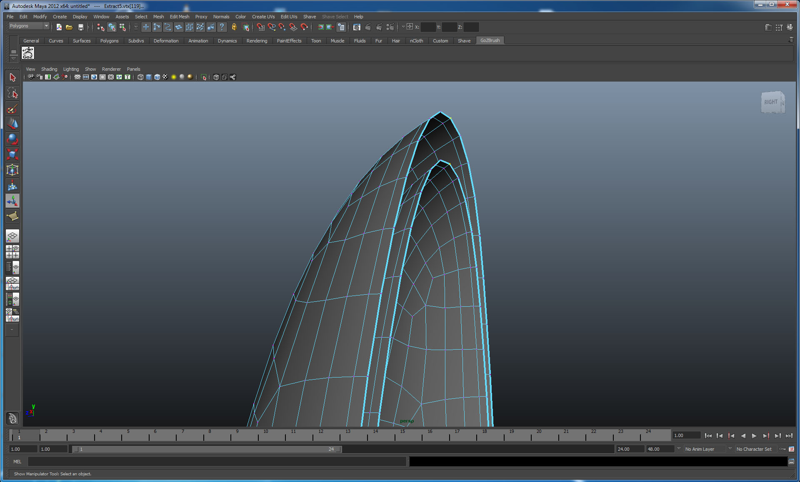
Task: Expand the No Anim Layer dropdown
Action: 679,449
